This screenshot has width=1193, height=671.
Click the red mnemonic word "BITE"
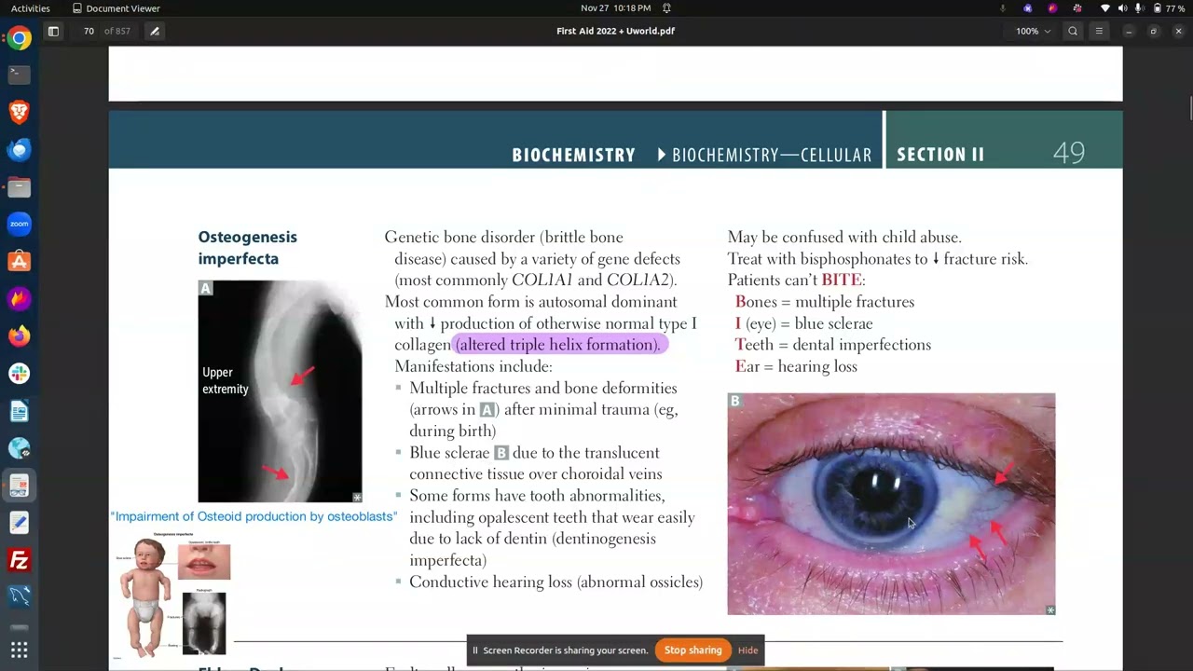[x=841, y=281]
